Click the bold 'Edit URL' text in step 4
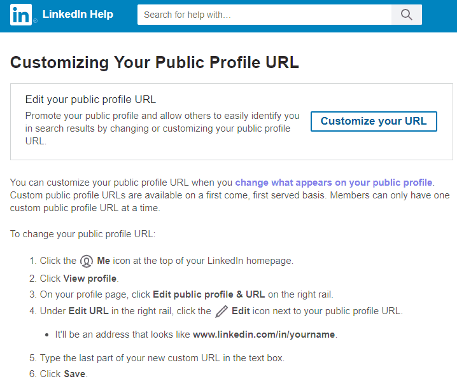Viewport: 457px width, 386px height. pos(88,311)
